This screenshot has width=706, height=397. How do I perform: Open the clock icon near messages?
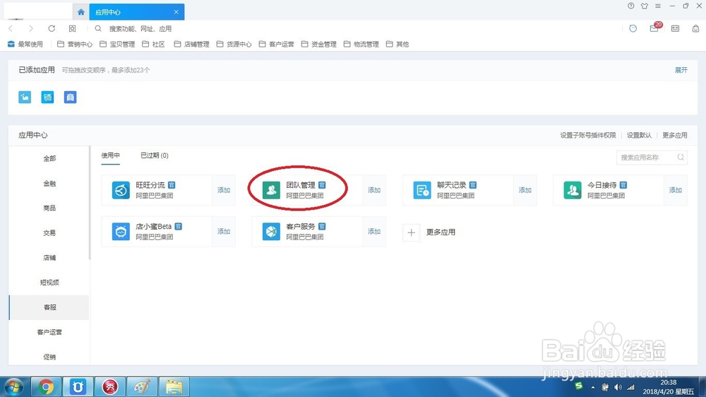(x=633, y=28)
